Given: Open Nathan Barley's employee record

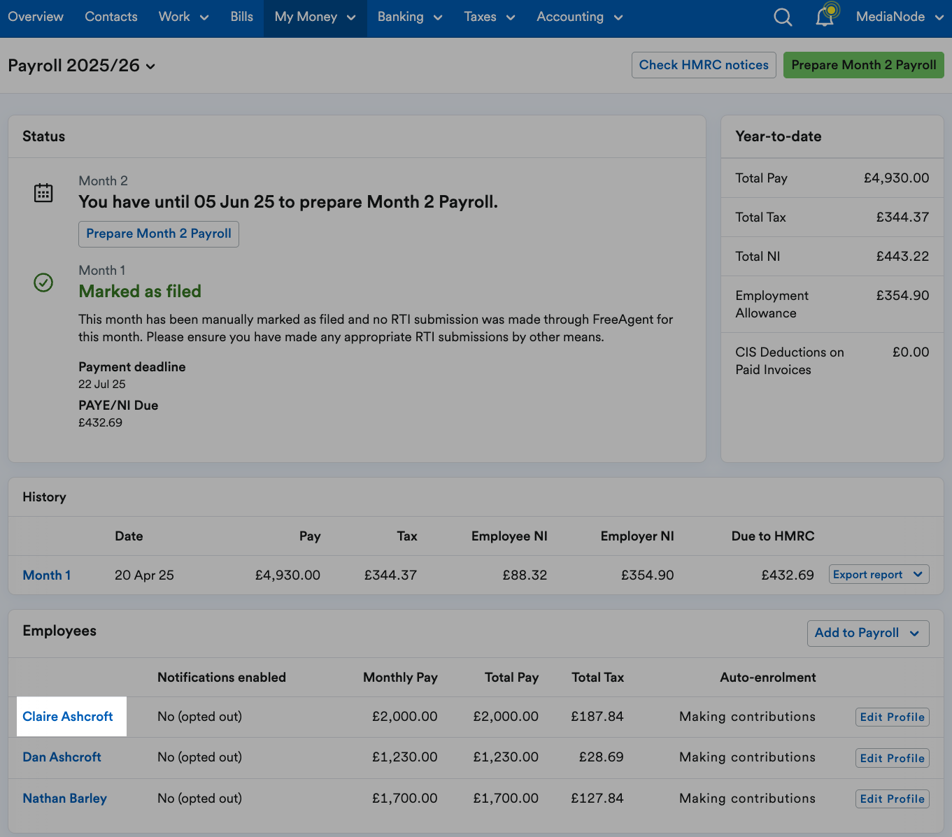Looking at the screenshot, I should tap(64, 798).
